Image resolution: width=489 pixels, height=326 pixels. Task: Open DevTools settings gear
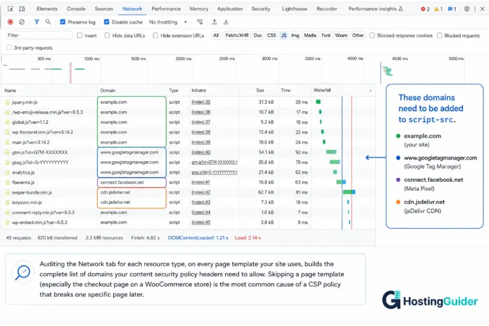pyautogui.click(x=467, y=9)
